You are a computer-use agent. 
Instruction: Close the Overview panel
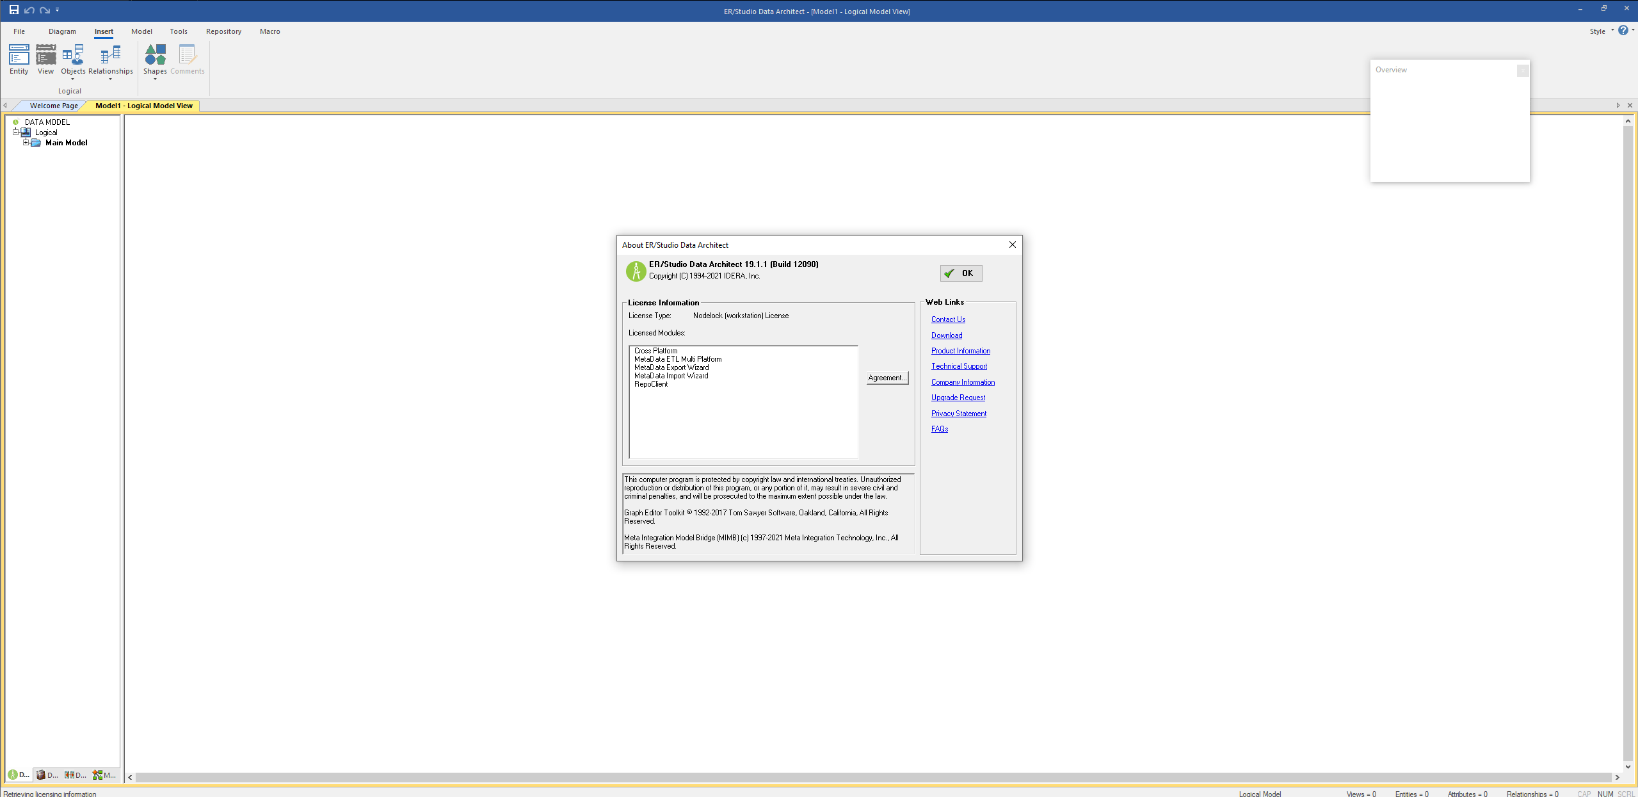point(1523,70)
